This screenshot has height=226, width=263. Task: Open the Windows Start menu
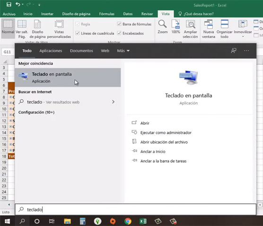coord(7,221)
